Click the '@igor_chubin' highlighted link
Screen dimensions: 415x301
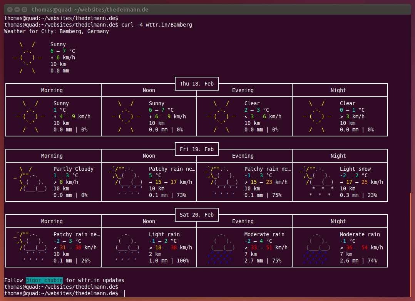pos(44,280)
